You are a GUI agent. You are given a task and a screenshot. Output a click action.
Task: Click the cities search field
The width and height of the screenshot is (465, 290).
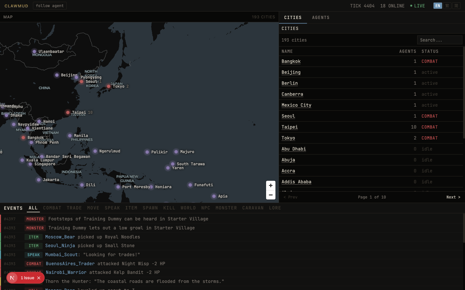pos(439,40)
